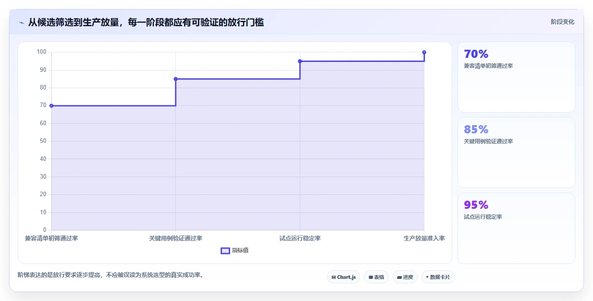The width and height of the screenshot is (593, 301).
Task: Click the 指标值 legend color swatch
Action: click(225, 250)
